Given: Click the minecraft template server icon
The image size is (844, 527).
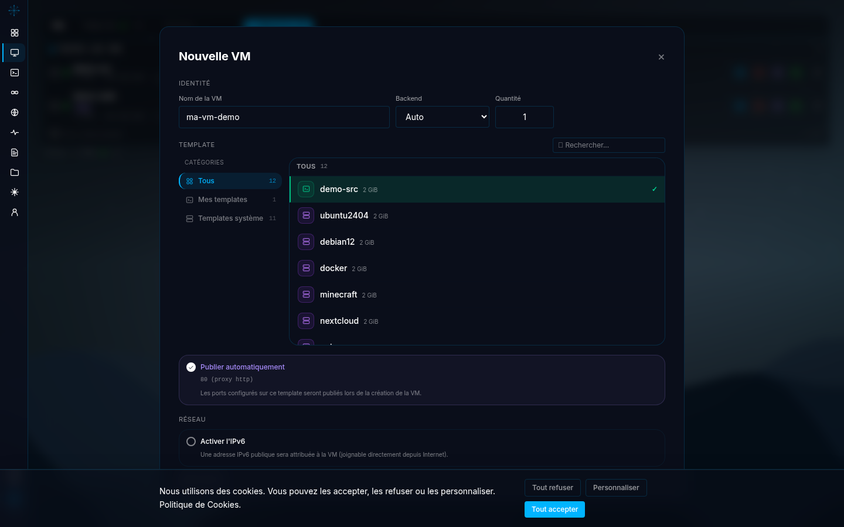Looking at the screenshot, I should click(x=306, y=295).
